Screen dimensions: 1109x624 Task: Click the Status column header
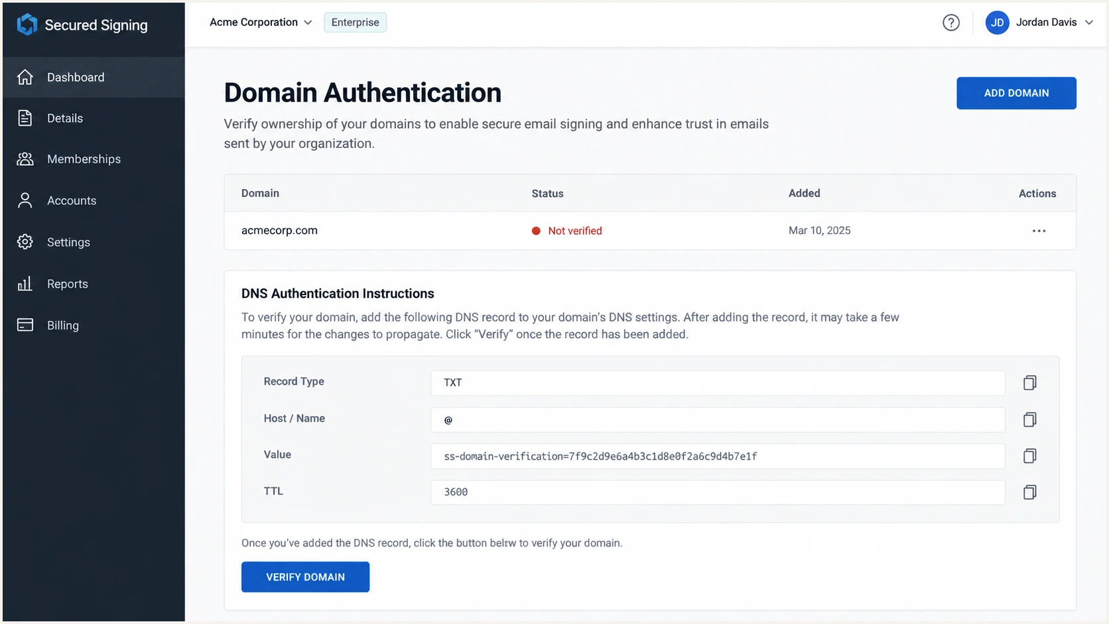pyautogui.click(x=547, y=194)
